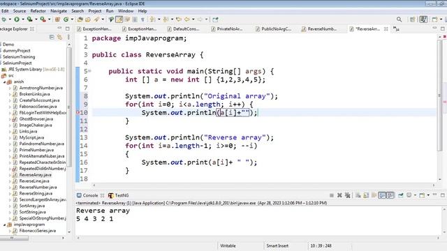
Task: Close the ReverseArr... editor tab
Action: [386, 29]
